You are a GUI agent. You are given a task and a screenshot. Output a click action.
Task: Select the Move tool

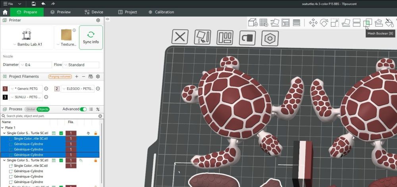coord(313,23)
